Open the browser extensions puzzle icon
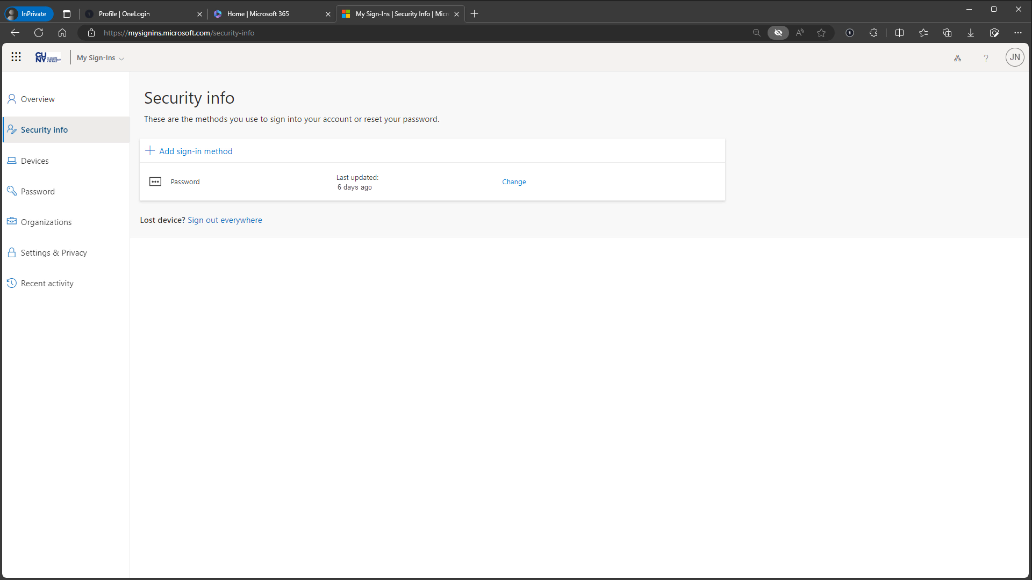The width and height of the screenshot is (1032, 580). click(873, 33)
